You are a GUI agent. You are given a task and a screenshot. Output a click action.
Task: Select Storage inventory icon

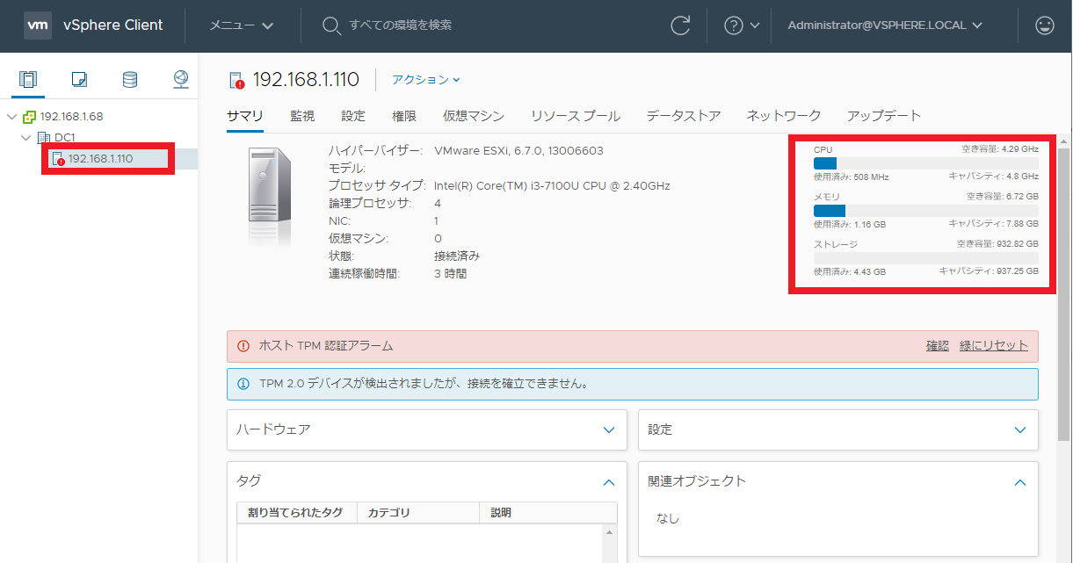[x=130, y=80]
